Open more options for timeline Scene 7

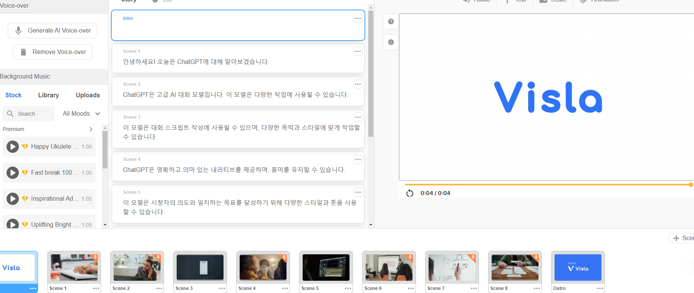coord(474,288)
